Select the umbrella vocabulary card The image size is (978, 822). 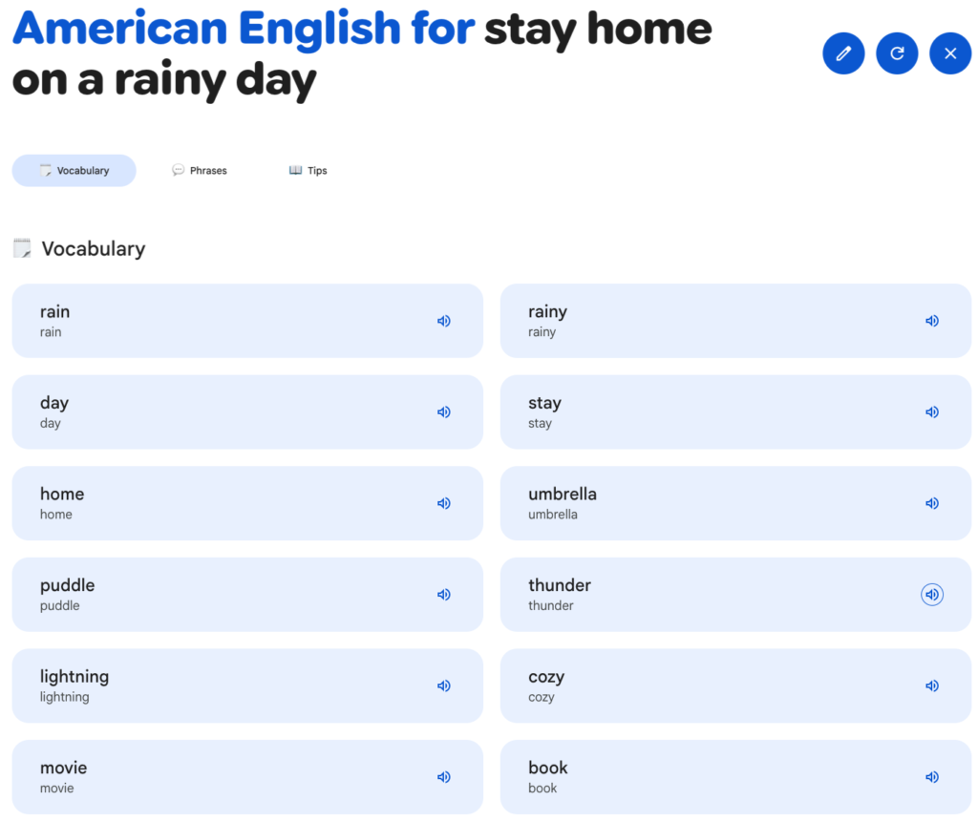point(735,503)
